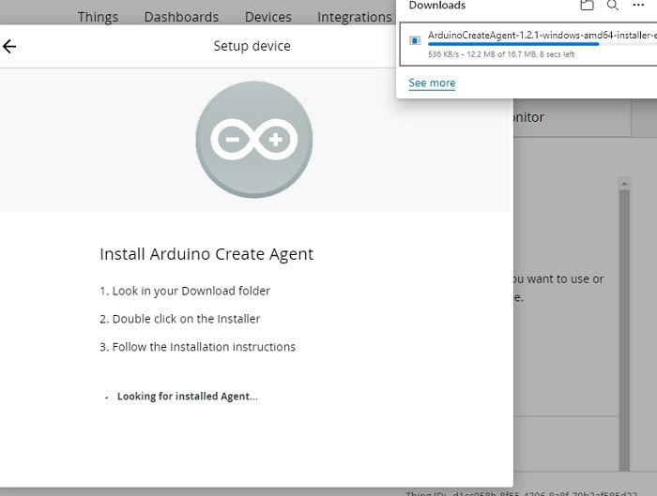Click the 'Setup device' dialog title

(252, 46)
